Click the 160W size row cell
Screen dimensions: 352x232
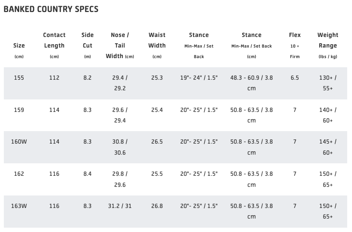pos(19,142)
